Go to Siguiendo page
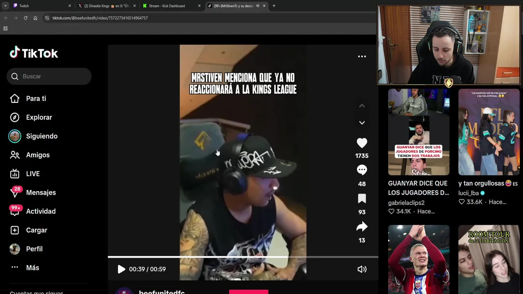The height and width of the screenshot is (294, 523). [x=42, y=136]
